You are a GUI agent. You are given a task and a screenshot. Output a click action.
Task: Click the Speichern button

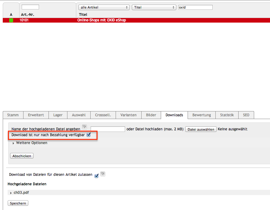tap(18, 203)
